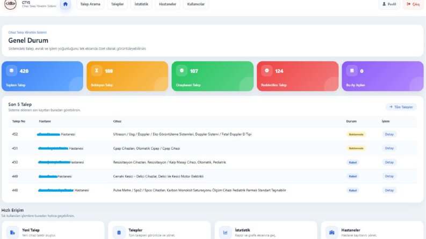
Task: Open the Talep Arama menu
Action: coord(90,4)
